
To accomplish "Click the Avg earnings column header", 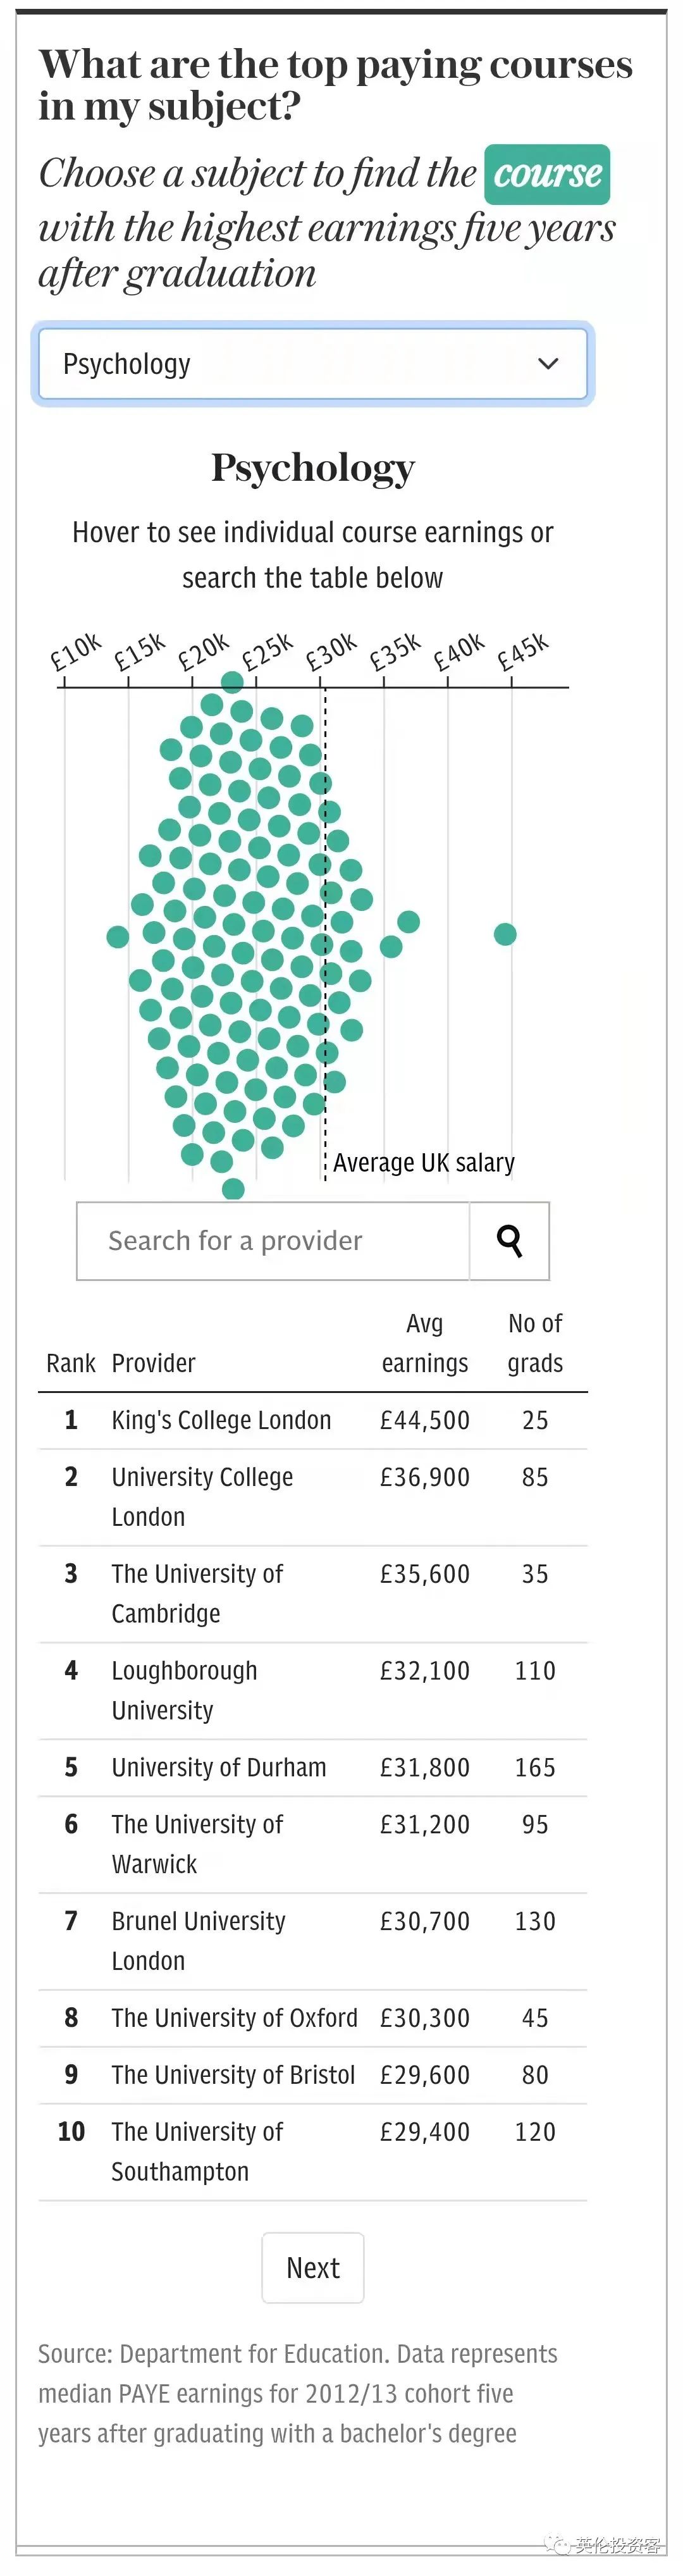I will pos(425,1343).
